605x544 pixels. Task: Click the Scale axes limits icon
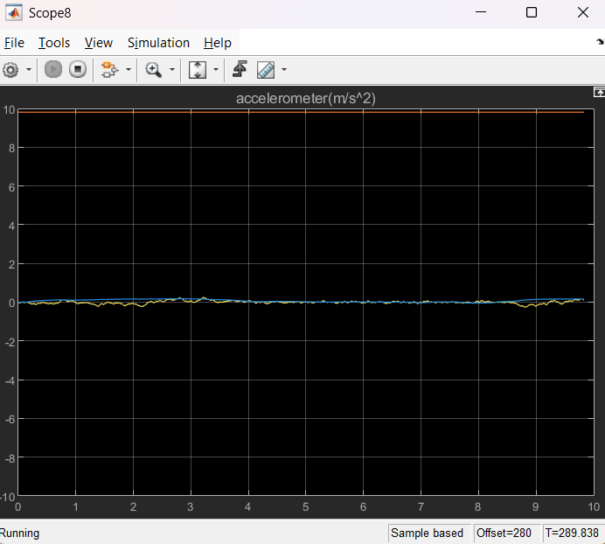tap(198, 70)
